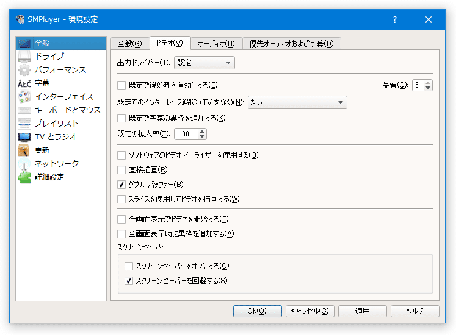Apply changes with the 適用 button
The width and height of the screenshot is (456, 335).
(363, 311)
